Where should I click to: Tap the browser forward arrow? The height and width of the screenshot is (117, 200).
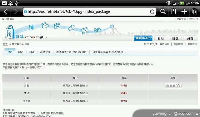point(16,12)
